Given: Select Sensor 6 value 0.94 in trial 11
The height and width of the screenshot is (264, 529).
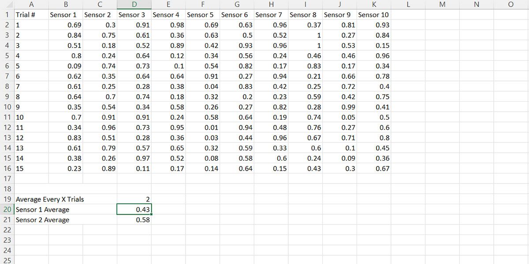Looking at the screenshot, I should coord(237,128).
